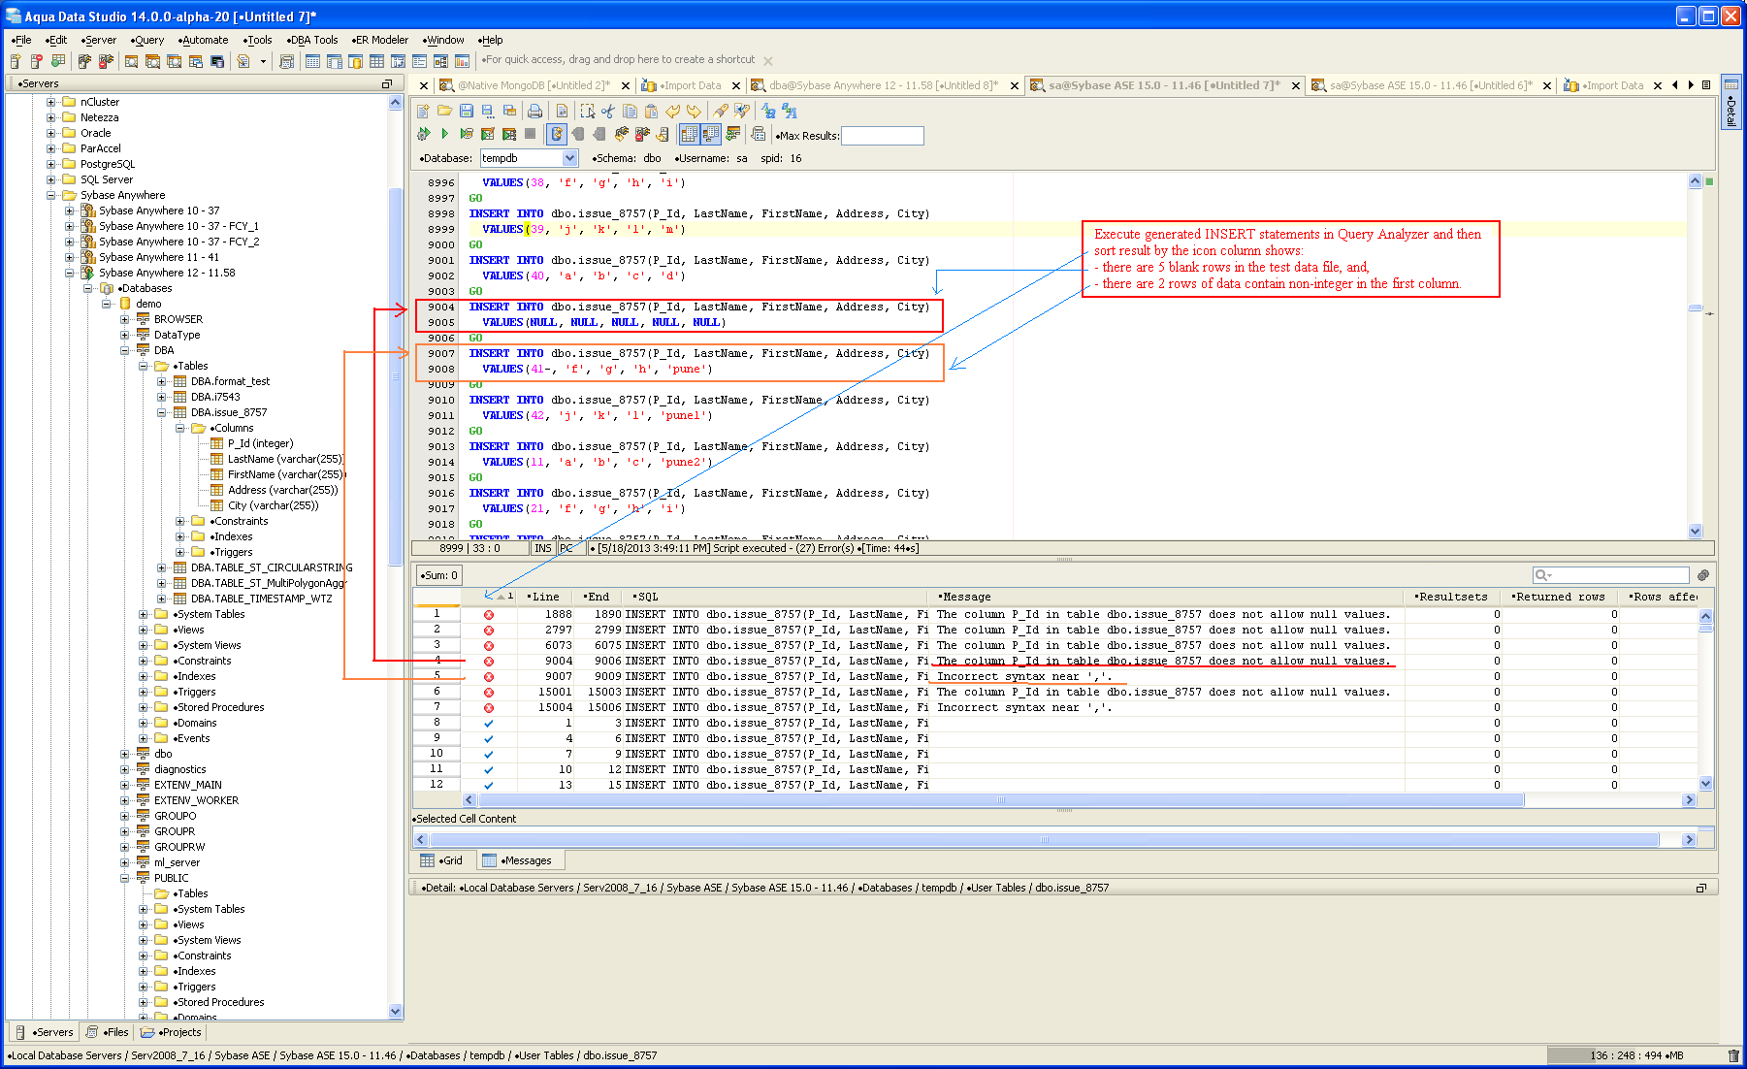
Task: Click the Open folder icon in editor toolbar
Action: click(x=444, y=111)
